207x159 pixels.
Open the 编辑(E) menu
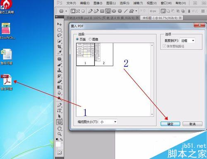(85, 3)
